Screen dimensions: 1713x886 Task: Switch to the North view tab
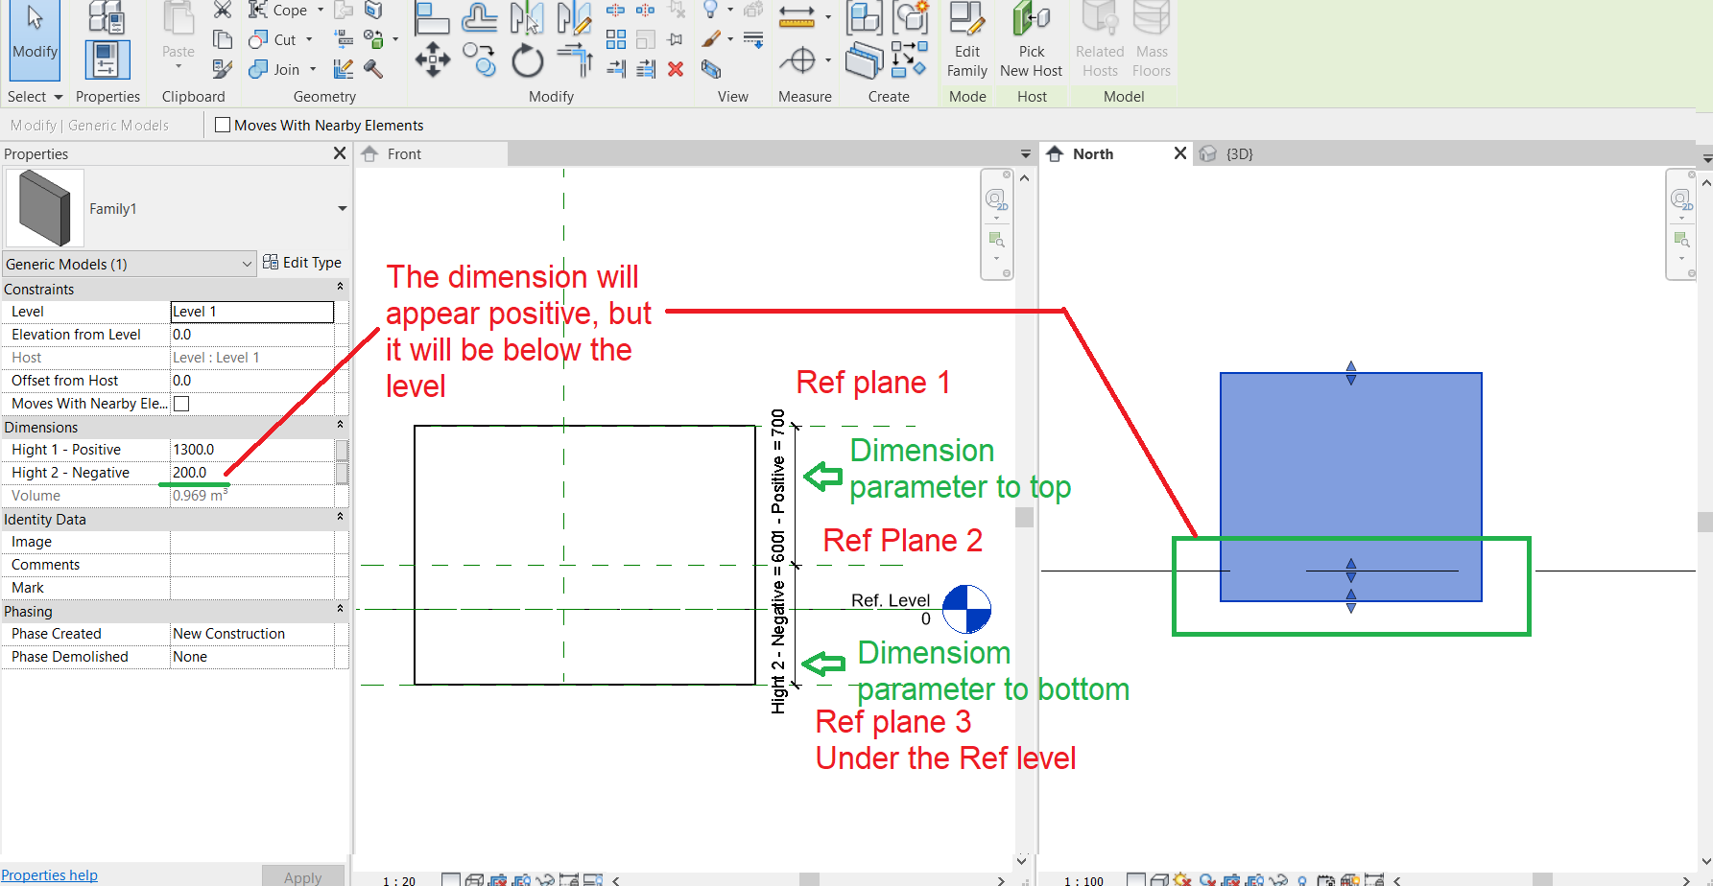pyautogui.click(x=1094, y=153)
